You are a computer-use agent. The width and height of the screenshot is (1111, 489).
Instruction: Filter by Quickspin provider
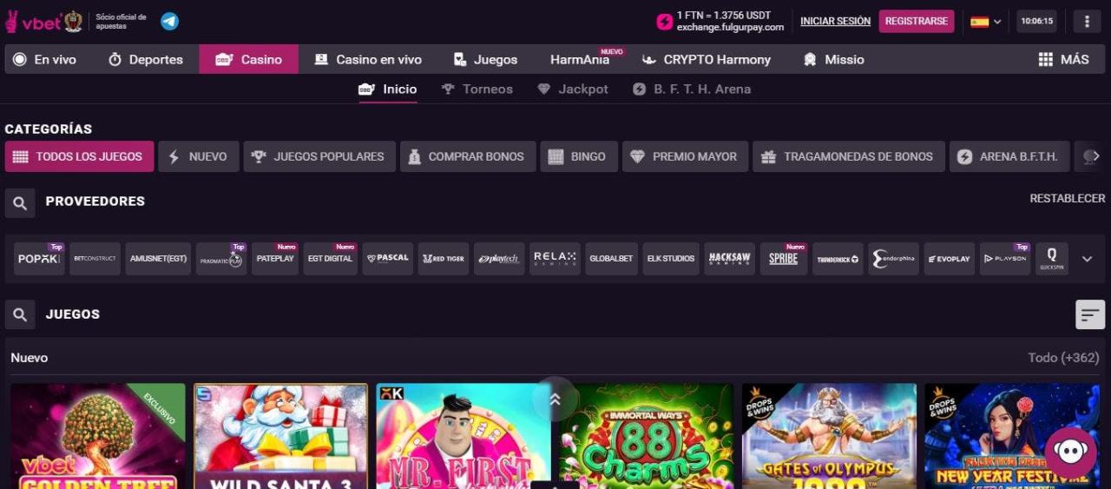[x=1051, y=259]
